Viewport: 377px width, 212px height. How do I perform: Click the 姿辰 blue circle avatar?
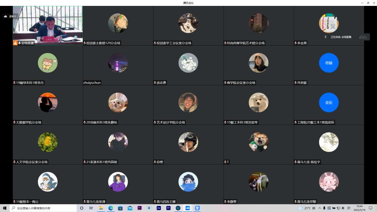[x=328, y=102]
